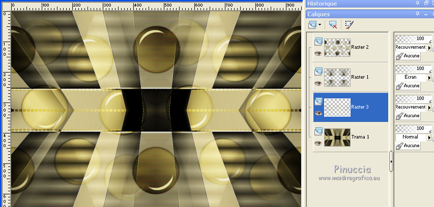Toggle visibility of Raster 2 layer

[319, 53]
